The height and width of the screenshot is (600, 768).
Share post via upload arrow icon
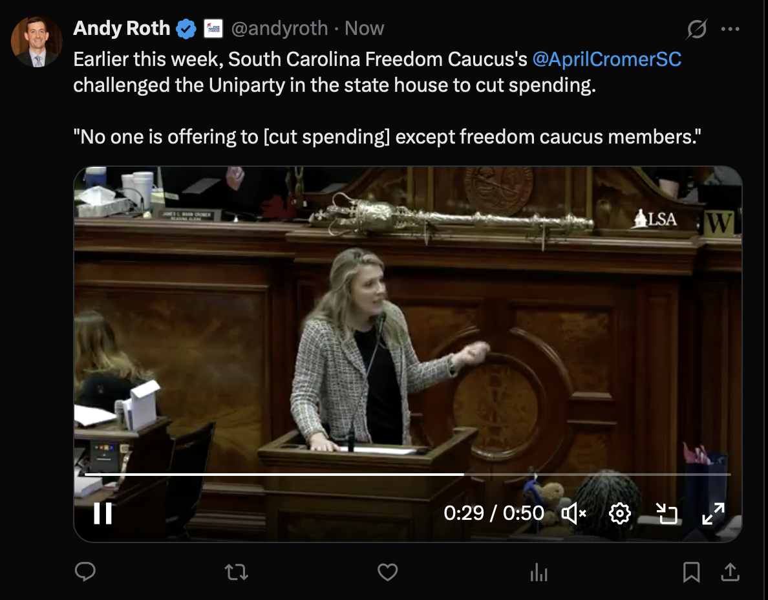point(731,572)
